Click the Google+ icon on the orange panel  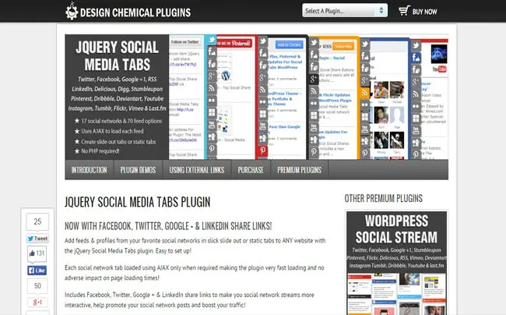click(365, 80)
